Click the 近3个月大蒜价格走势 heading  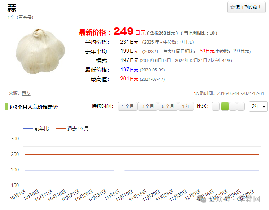(x=34, y=107)
